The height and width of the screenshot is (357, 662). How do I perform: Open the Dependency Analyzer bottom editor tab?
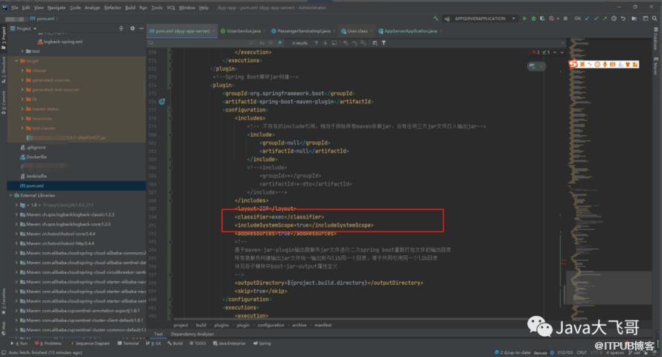point(191,334)
